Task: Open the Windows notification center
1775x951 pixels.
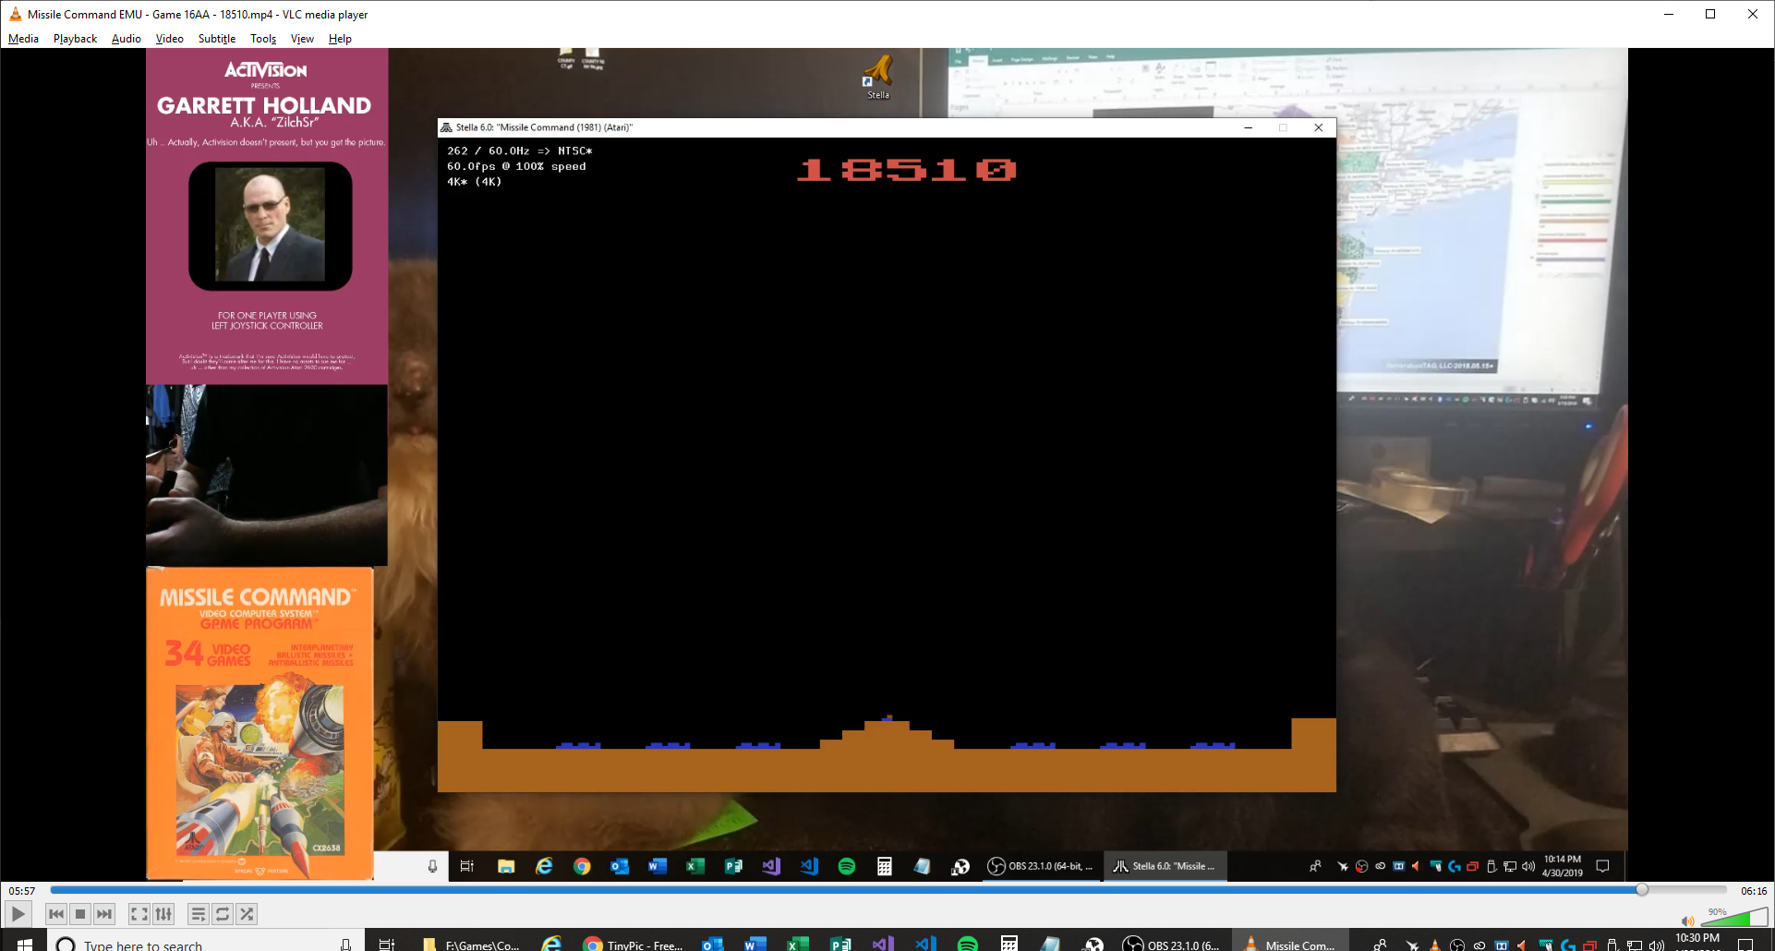Action: 1745,945
